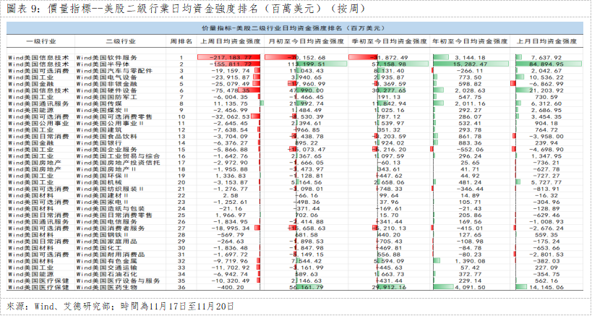Viewport: 592px width, 316px height.
Task: Select the Wind美国医疗设备与服务 cell
Action: (118, 281)
